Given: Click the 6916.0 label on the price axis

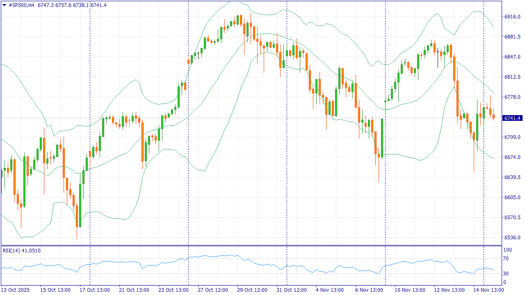Looking at the screenshot, I should tap(512, 17).
